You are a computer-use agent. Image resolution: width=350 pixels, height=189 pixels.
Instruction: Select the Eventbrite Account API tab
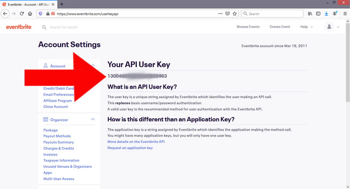28,4
